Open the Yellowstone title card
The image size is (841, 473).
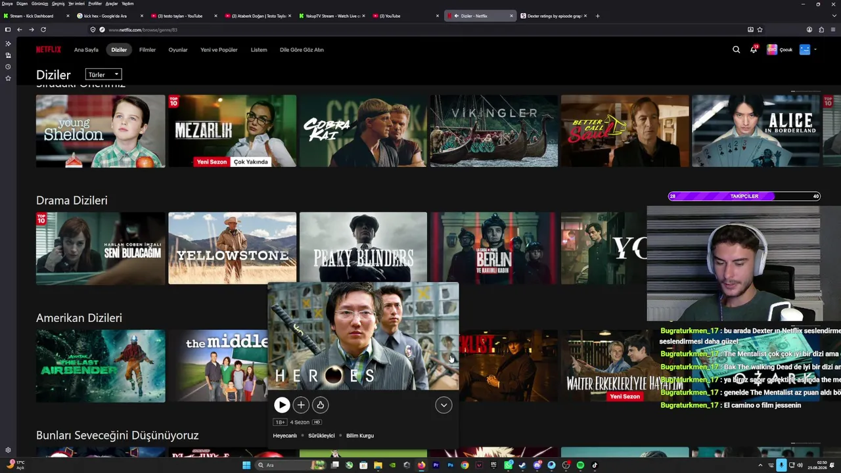[x=232, y=248]
